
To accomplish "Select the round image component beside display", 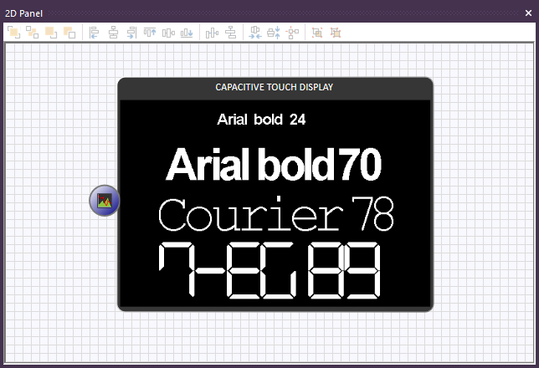I will pos(105,201).
